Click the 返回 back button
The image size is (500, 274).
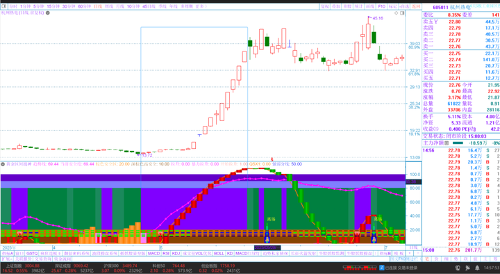coord(416,6)
